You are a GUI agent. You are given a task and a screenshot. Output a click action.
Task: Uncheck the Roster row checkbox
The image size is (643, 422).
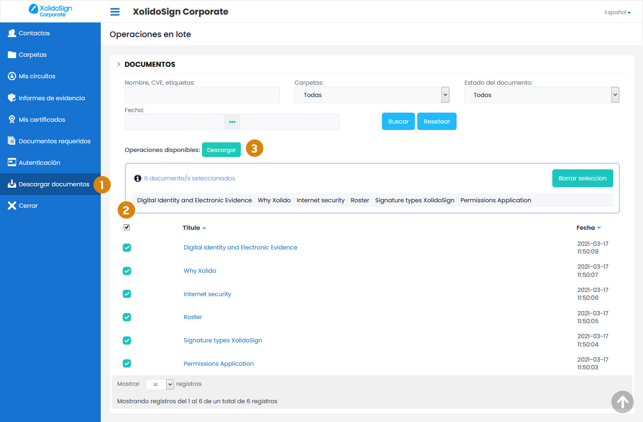pyautogui.click(x=127, y=317)
